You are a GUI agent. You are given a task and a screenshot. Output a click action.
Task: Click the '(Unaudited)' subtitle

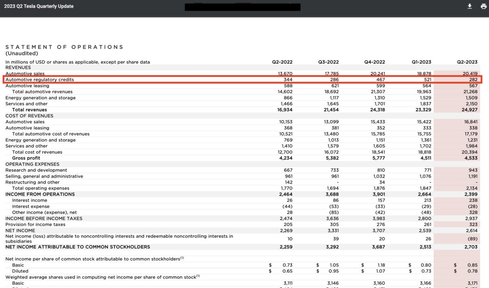click(x=22, y=53)
